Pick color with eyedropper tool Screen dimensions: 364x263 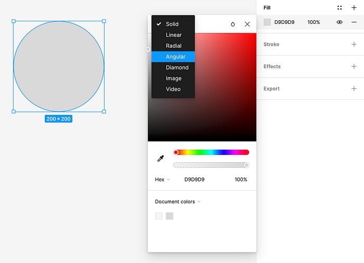pos(160,159)
